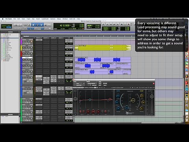This screenshot has width=189, height=142.
Task: Open the main counter format dropdown arrow
Action: pyautogui.click(x=70, y=25)
